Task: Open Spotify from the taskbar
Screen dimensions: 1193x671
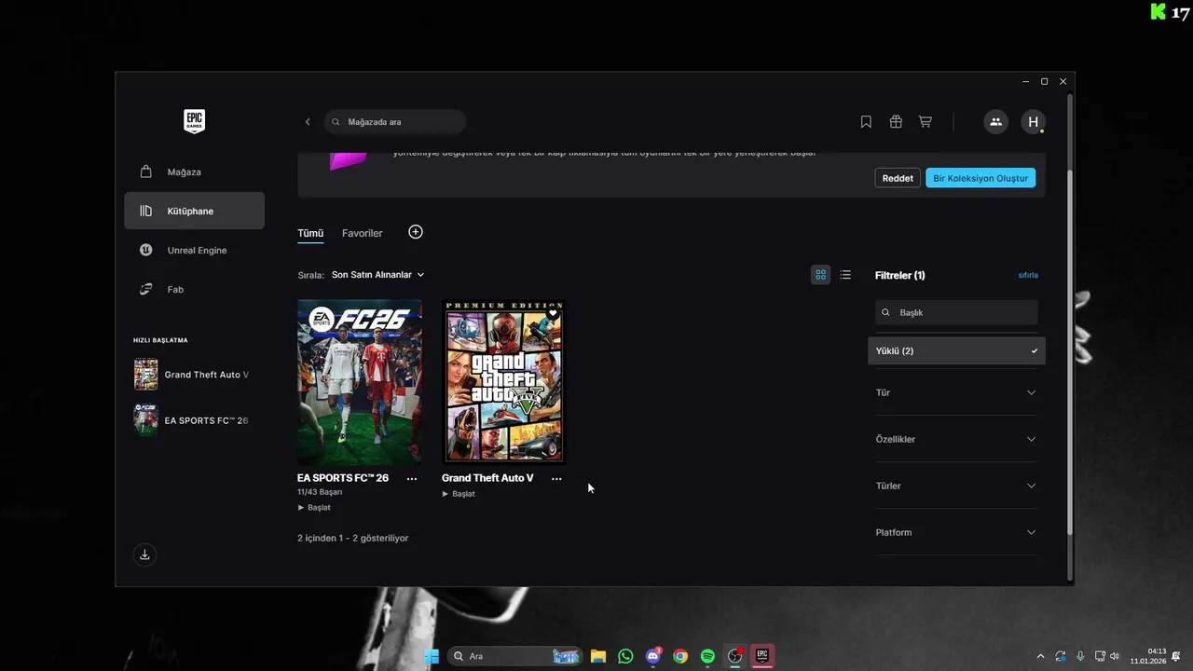Action: pos(707,656)
